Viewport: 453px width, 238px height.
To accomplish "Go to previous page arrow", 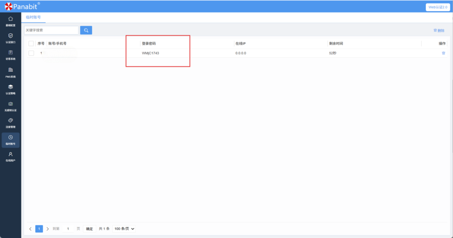I will [30, 229].
